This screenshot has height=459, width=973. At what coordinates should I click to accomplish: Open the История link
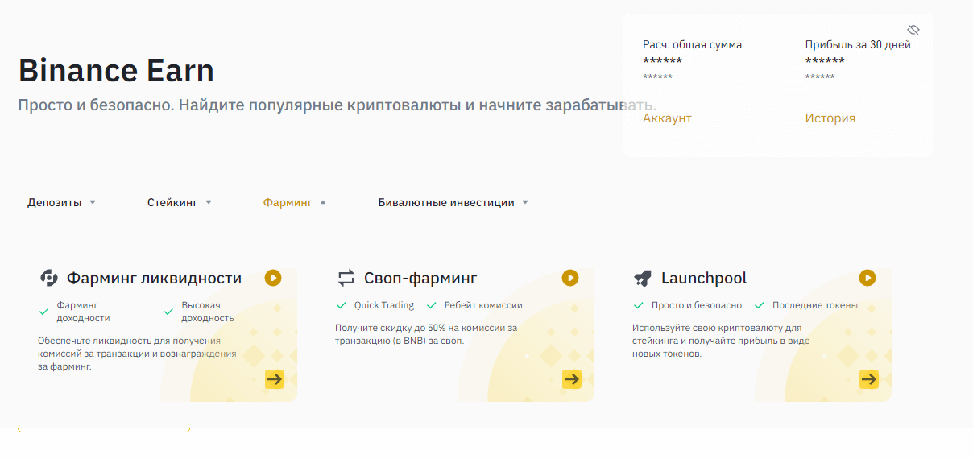click(x=830, y=118)
